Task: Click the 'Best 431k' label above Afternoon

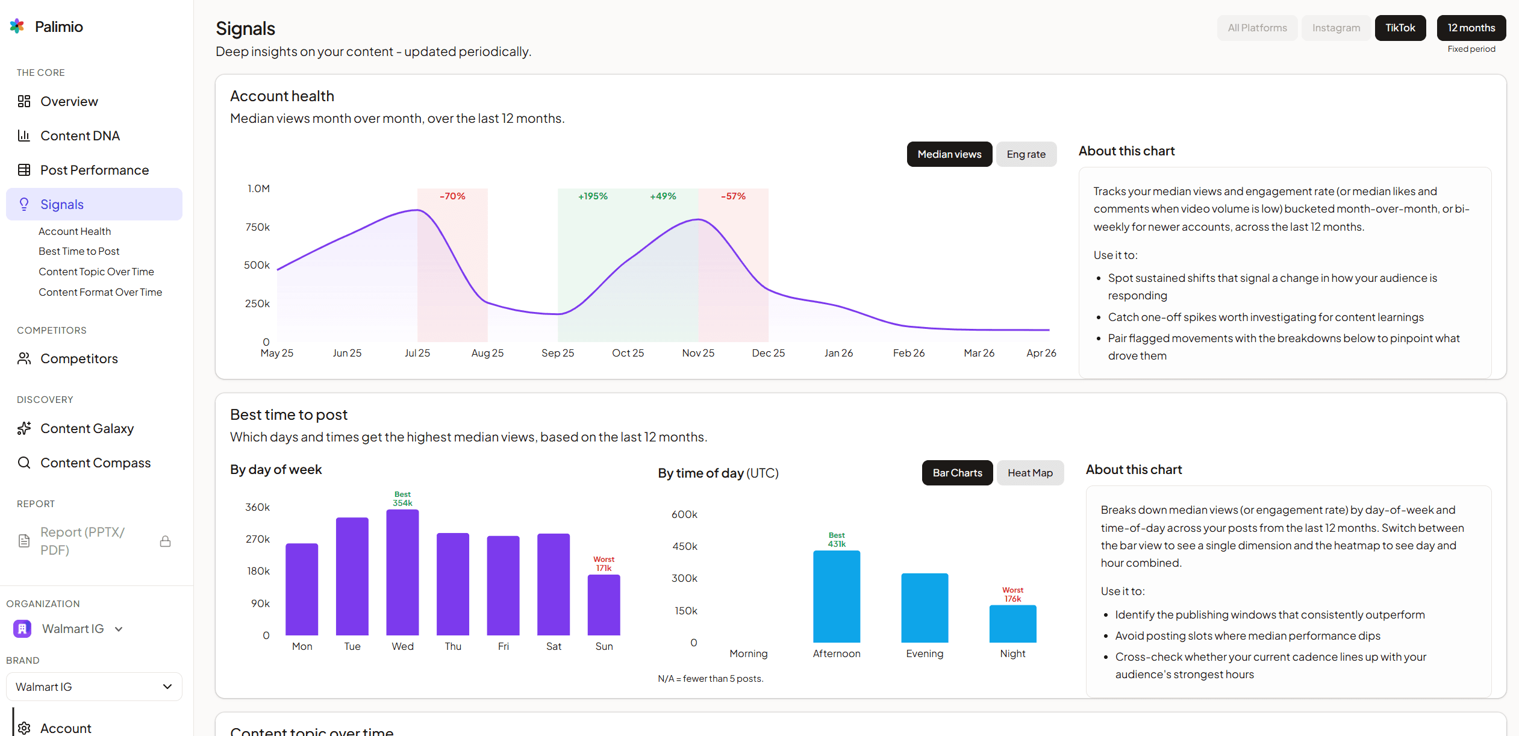Action: [836, 540]
